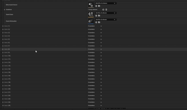Expand the Index [12] row
187x110 pixels.
pyautogui.click(x=3, y=63)
